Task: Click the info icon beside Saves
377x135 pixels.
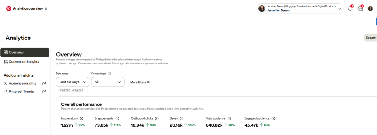Action: tap(182, 118)
